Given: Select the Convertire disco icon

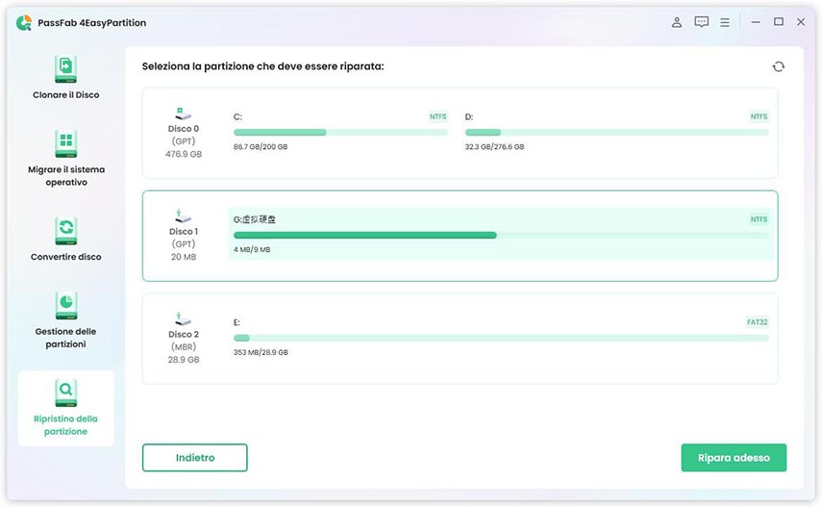Looking at the screenshot, I should [x=65, y=231].
